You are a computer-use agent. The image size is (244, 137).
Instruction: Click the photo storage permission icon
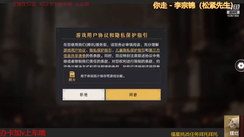(72, 74)
